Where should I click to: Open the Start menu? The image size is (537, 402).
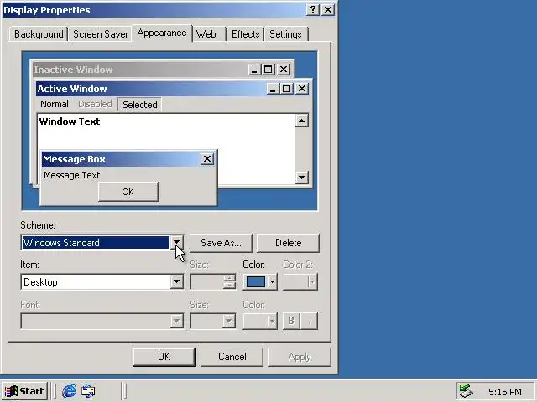24,391
